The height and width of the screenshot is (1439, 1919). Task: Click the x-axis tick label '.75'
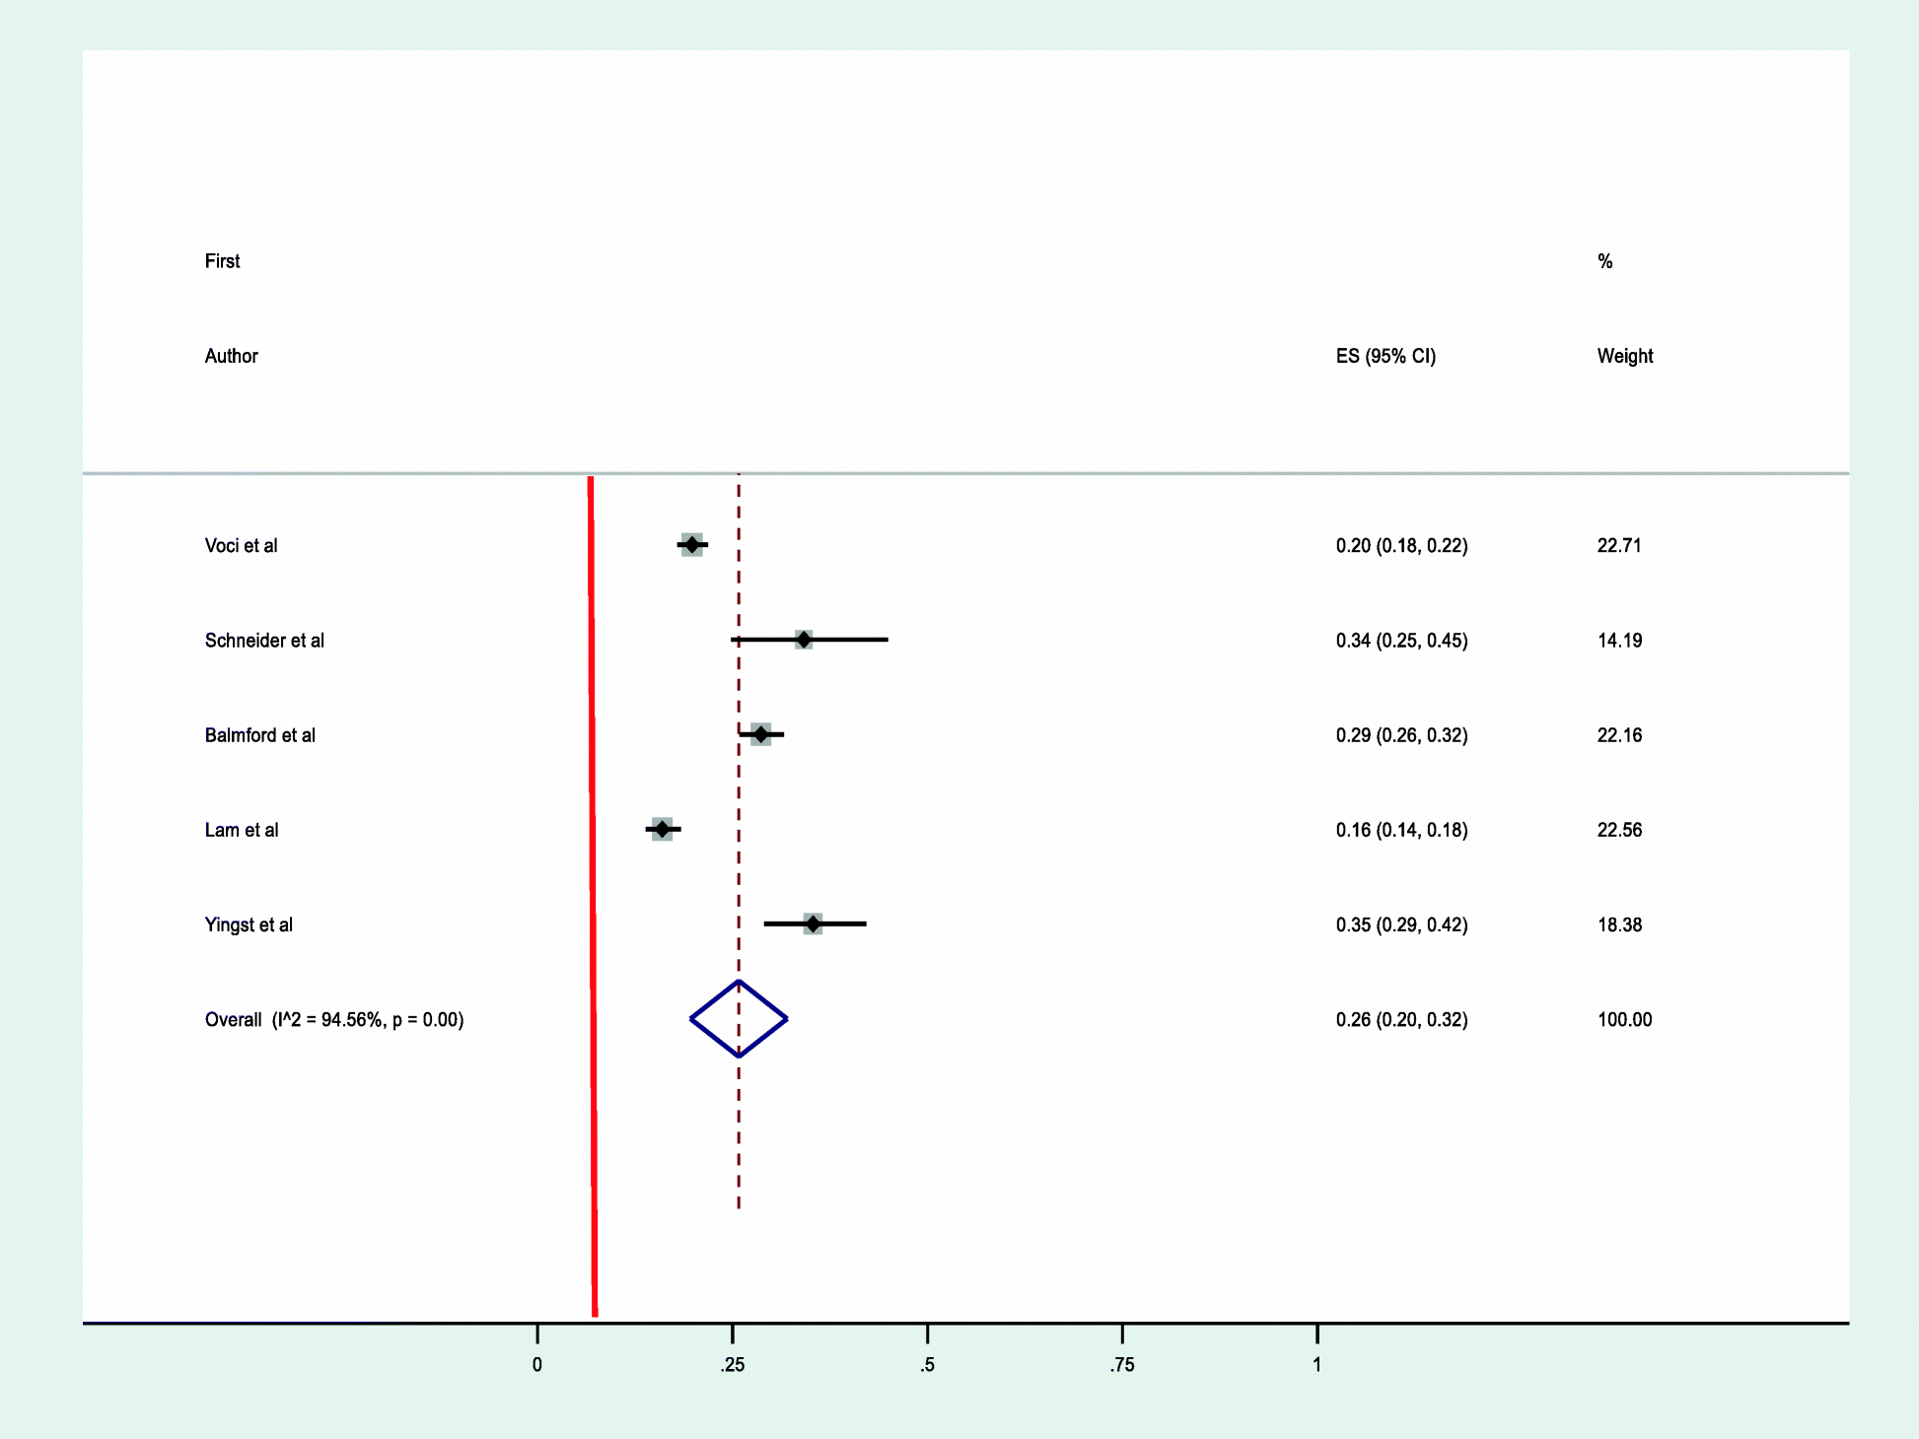point(1121,1365)
